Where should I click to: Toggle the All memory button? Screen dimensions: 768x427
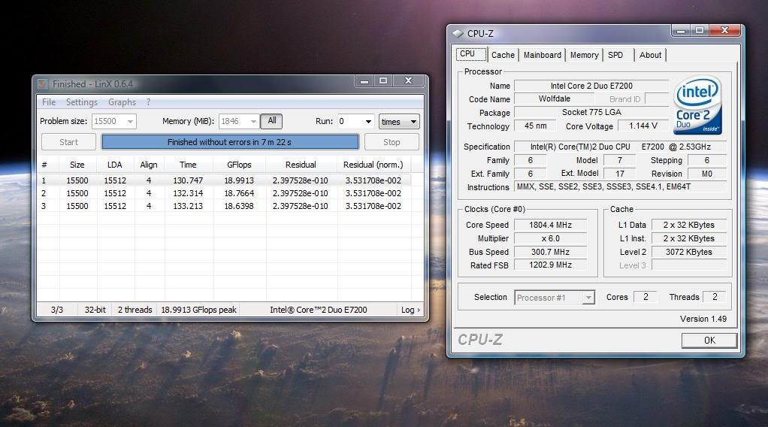[271, 120]
